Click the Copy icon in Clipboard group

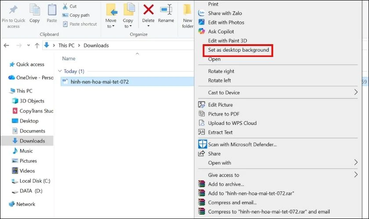pos(34,10)
